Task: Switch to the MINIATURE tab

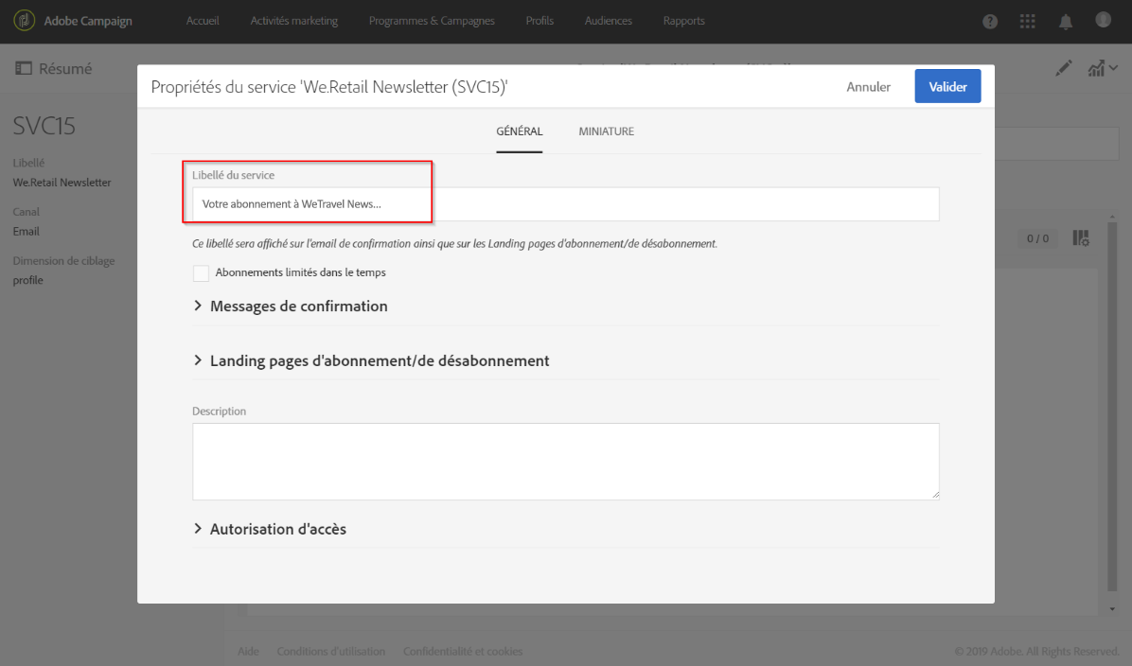Action: coord(607,131)
